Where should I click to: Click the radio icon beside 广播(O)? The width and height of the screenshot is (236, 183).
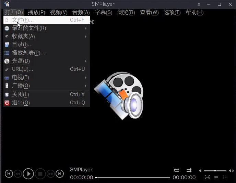point(7,86)
